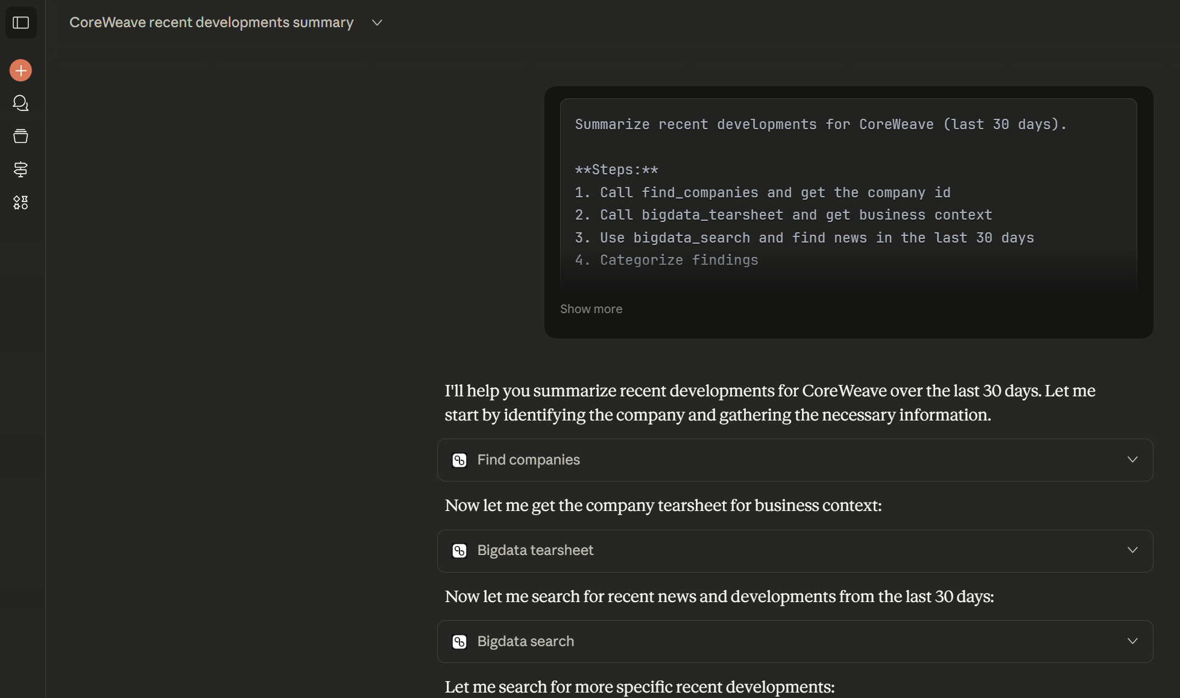This screenshot has height=698, width=1180.
Task: Open the conversation title dropdown chevron
Action: [x=376, y=22]
